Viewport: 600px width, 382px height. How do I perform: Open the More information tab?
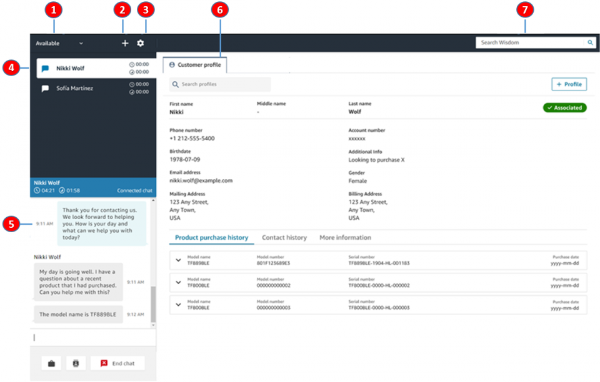pyautogui.click(x=345, y=237)
